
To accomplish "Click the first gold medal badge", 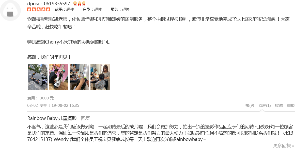I will click(x=75, y=4).
